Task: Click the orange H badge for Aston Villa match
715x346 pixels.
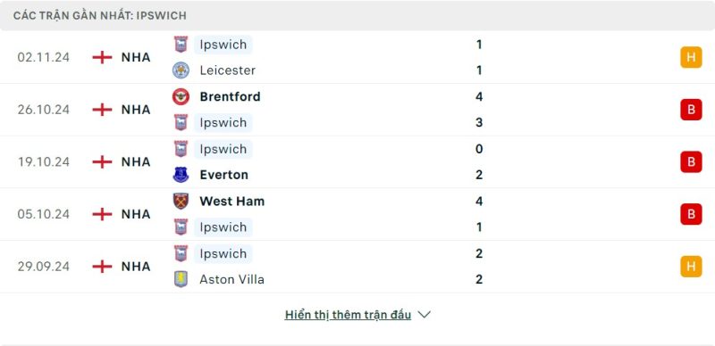Action: (691, 267)
